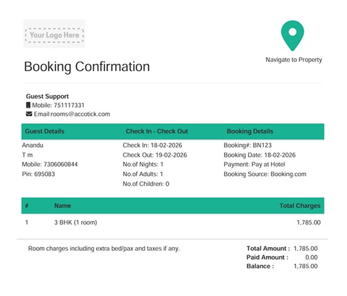Screen dimensions: 347x296
Task: Open the Navigate to Property link
Action: pyautogui.click(x=294, y=60)
